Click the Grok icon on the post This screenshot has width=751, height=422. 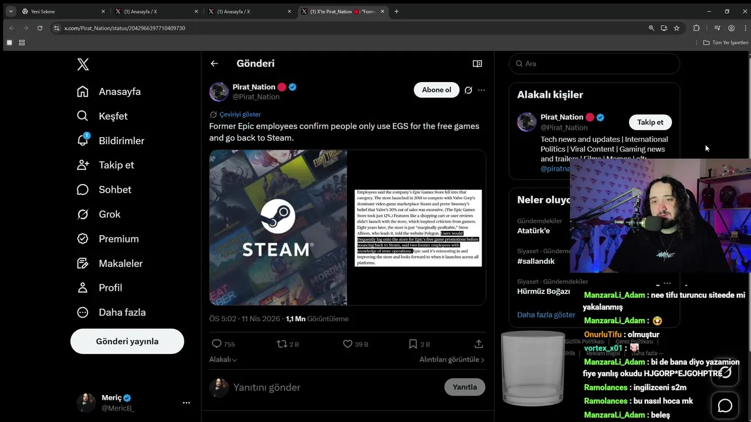coord(468,90)
